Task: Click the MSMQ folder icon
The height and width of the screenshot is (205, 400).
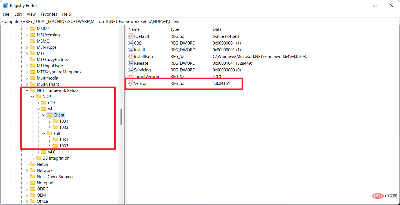Action: 33,41
